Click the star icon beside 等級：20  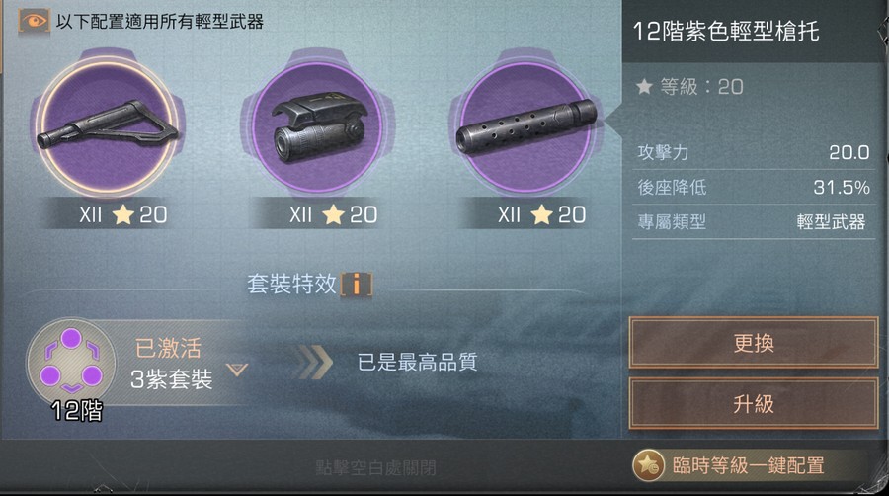pos(644,86)
